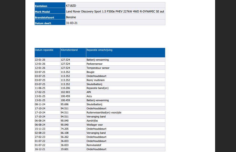Click the Accu repair entry
Screen dimensions: 236x152
pos(89,96)
